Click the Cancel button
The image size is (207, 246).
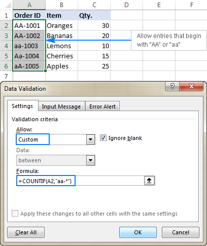[x=181, y=232]
